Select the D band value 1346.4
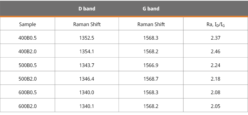Viewport: 248px width, 115px height. click(87, 79)
